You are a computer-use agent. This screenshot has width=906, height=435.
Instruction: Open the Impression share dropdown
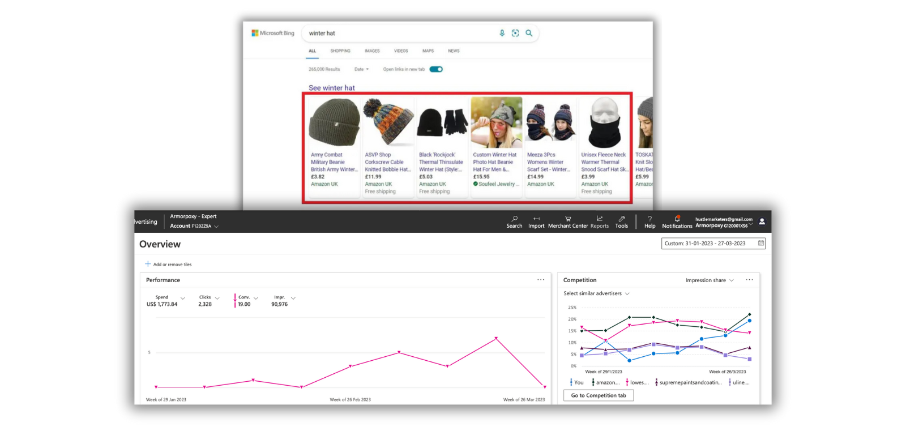coord(710,280)
